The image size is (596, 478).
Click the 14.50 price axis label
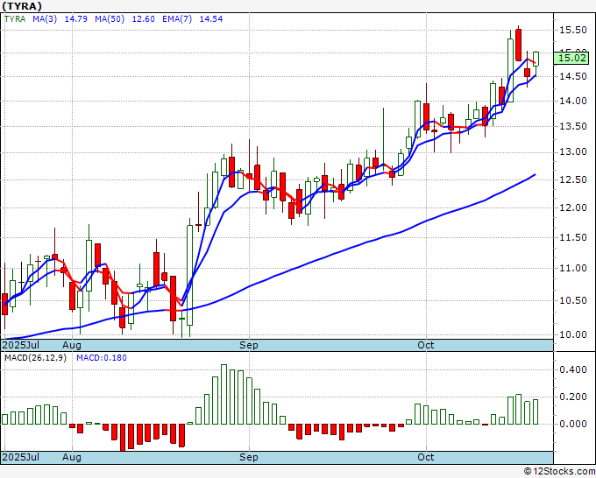click(x=573, y=76)
